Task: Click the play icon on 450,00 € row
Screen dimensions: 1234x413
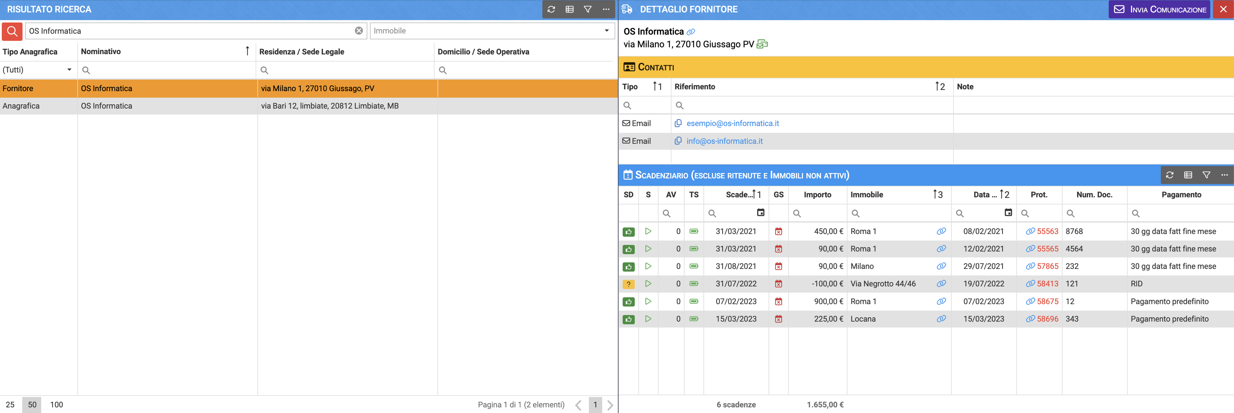Action: pyautogui.click(x=648, y=231)
